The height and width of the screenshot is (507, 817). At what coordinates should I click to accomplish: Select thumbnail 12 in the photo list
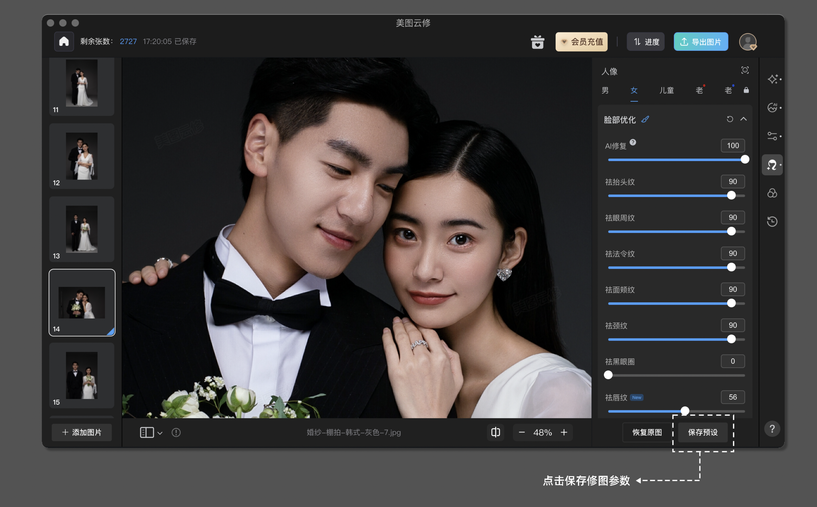[81, 156]
